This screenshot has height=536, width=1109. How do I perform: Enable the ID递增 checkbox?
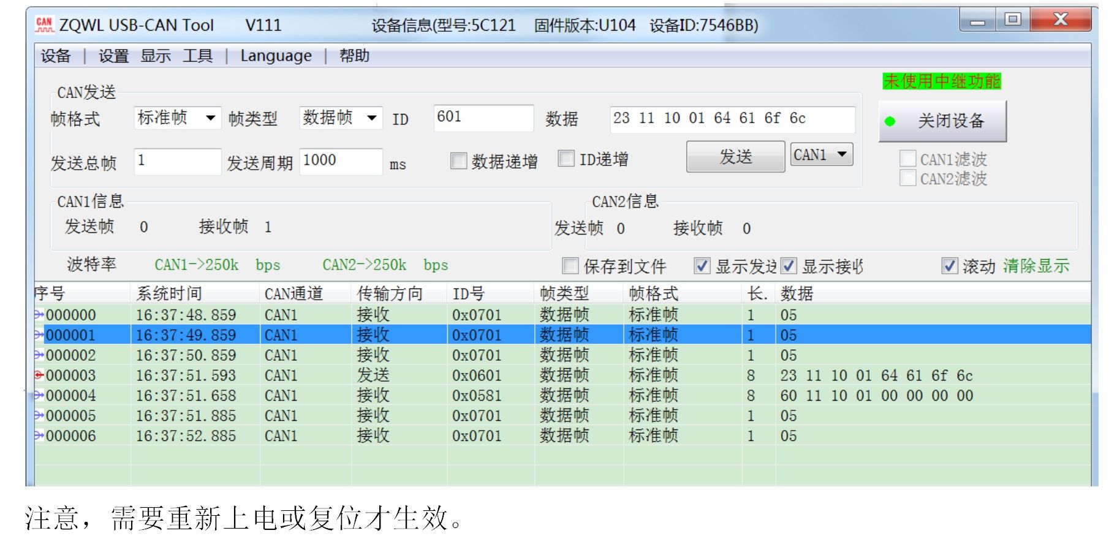[x=566, y=159]
